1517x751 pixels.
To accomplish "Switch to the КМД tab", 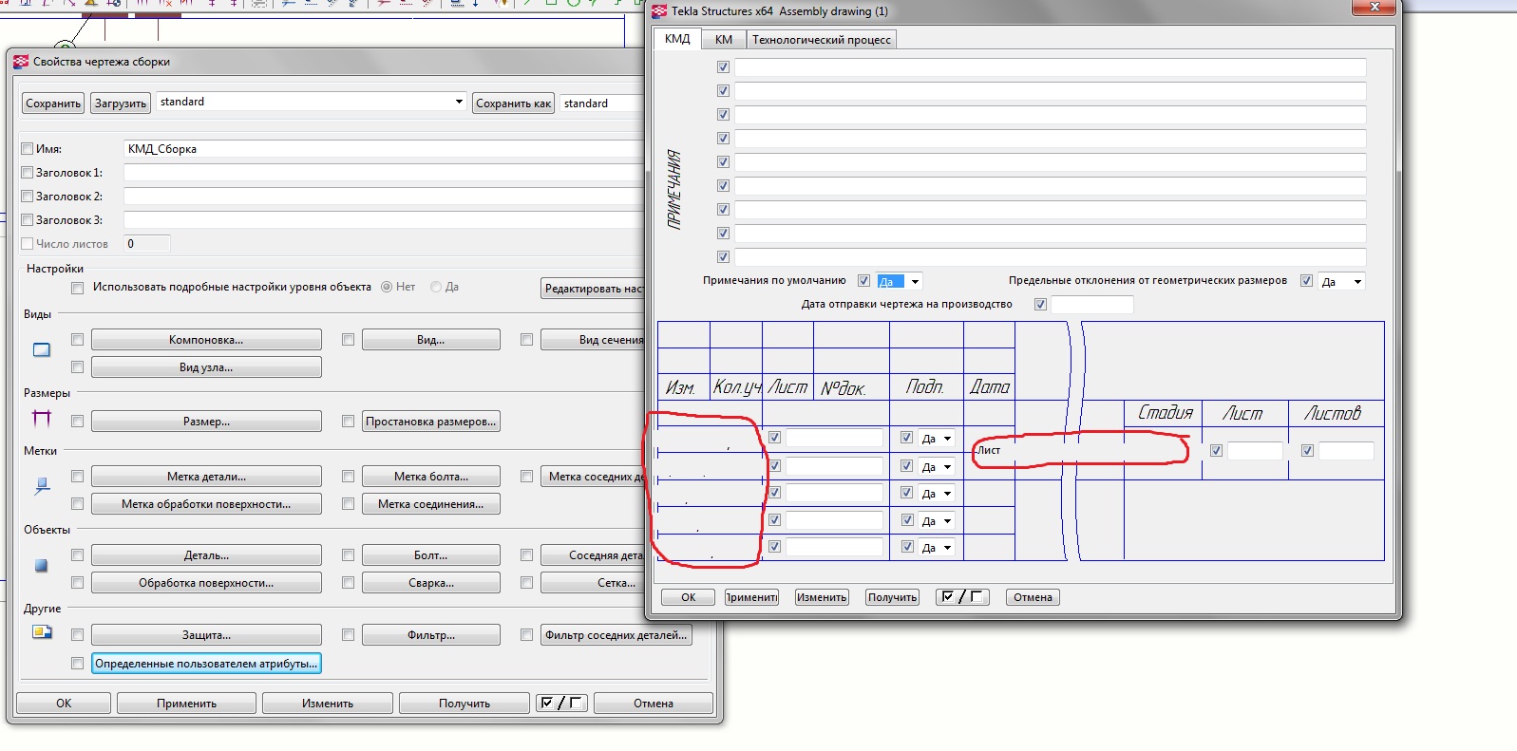I will pyautogui.click(x=677, y=39).
